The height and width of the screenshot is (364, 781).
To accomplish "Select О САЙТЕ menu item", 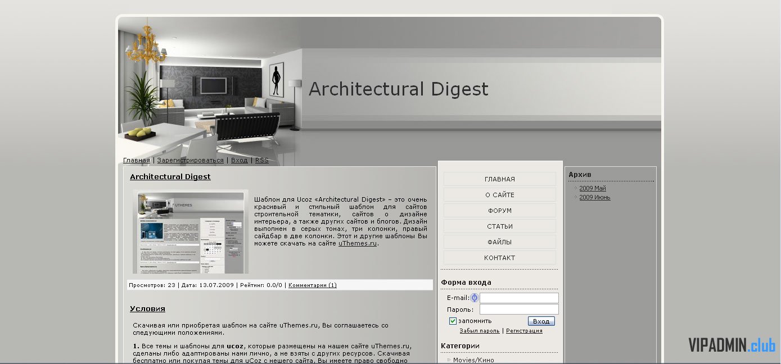I will [500, 195].
